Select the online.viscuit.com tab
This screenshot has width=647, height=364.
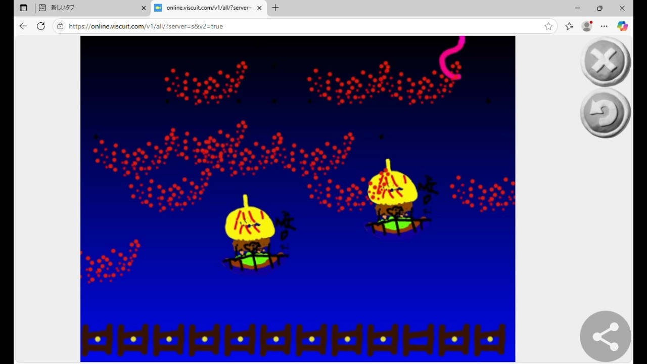tap(205, 8)
